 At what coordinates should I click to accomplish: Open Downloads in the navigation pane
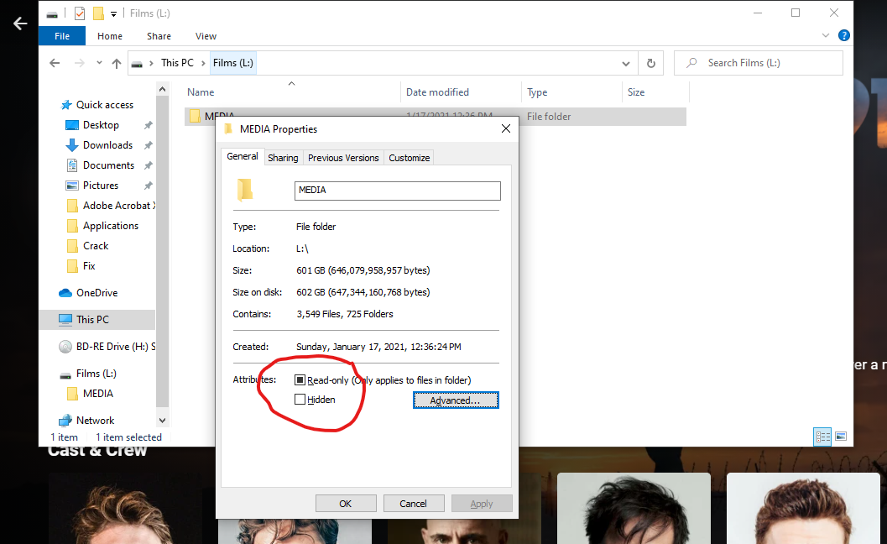click(107, 145)
